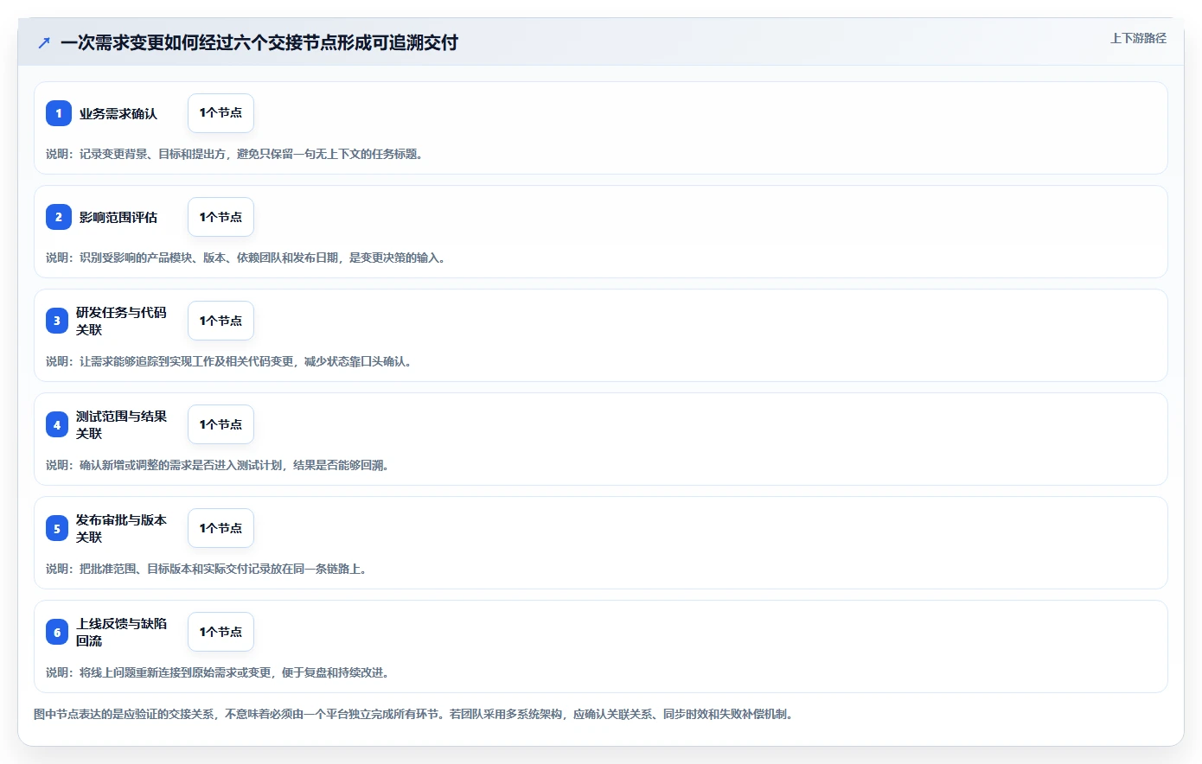This screenshot has height=764, width=1202.
Task: Click 1个节点 button for 影响范围评估
Action: click(x=221, y=217)
